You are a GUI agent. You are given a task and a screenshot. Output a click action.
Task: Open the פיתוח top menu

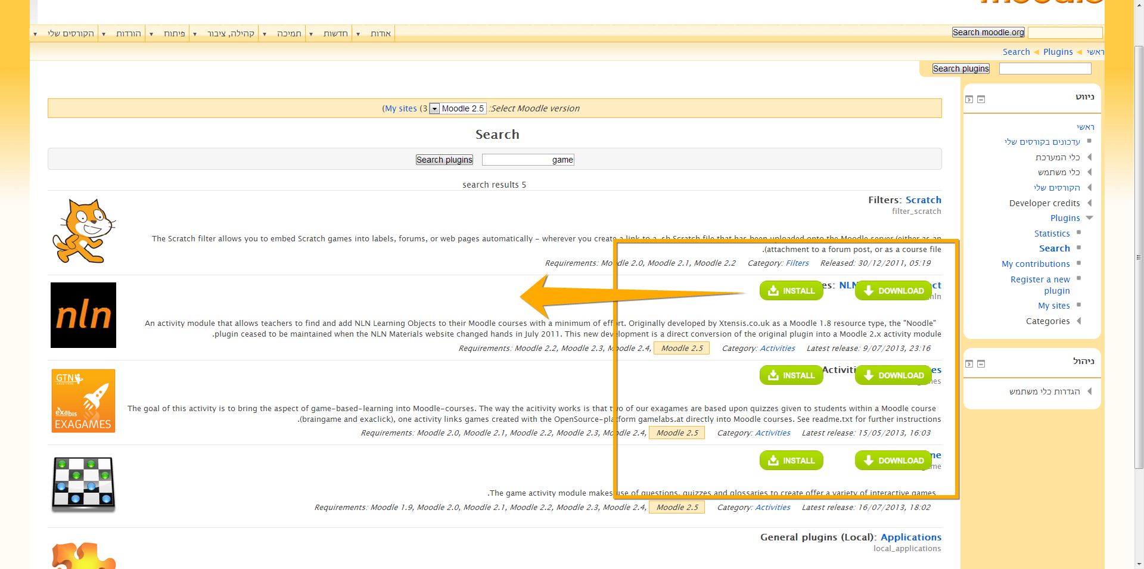point(168,33)
